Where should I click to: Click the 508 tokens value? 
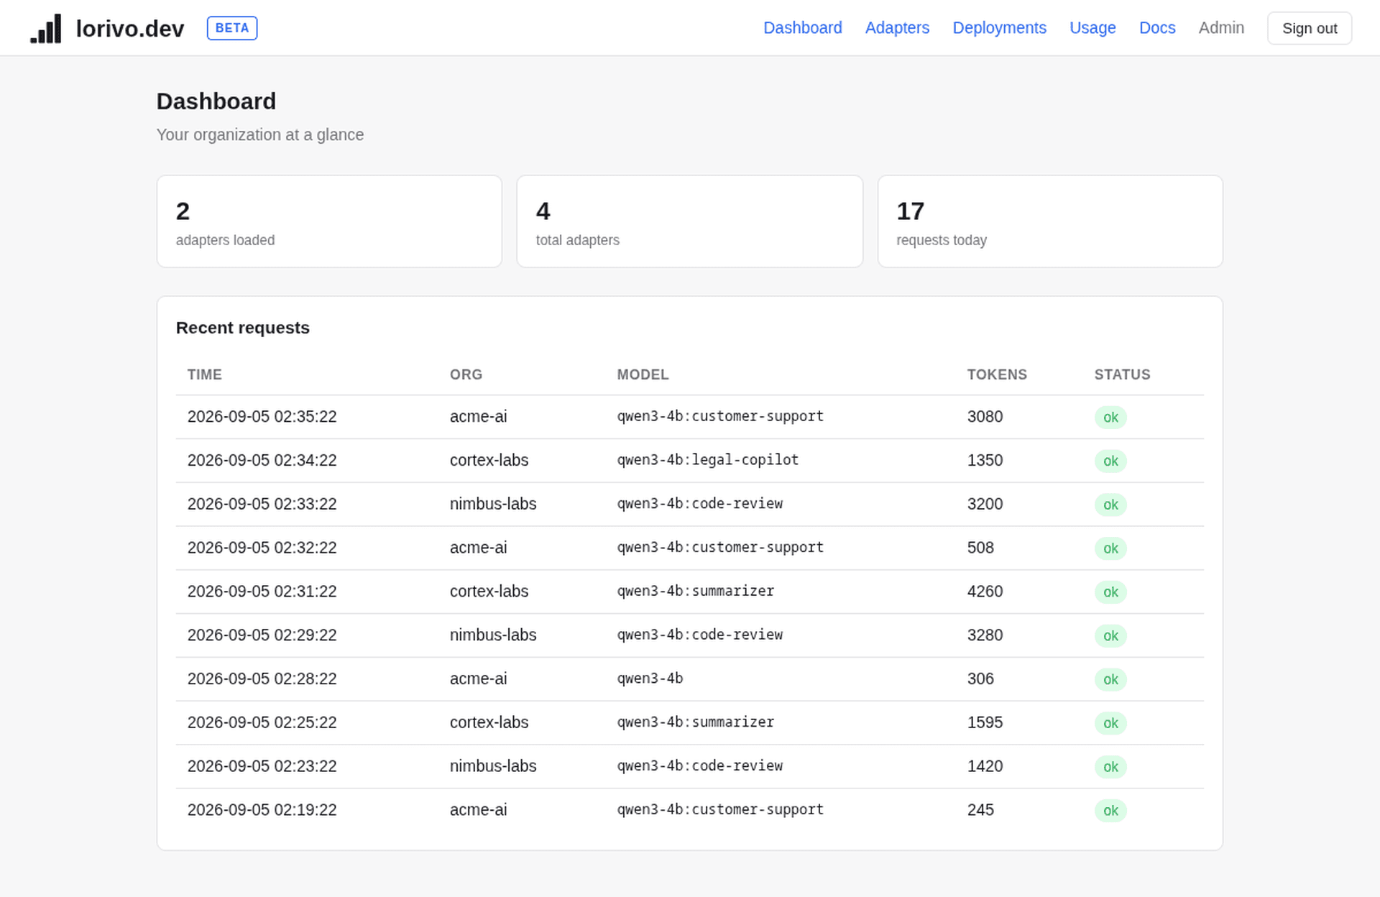(x=980, y=548)
